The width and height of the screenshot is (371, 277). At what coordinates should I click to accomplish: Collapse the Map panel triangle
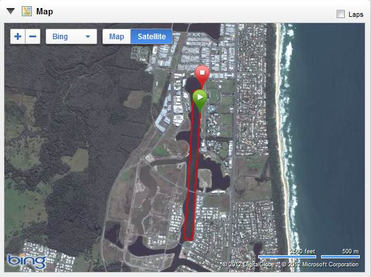point(11,11)
